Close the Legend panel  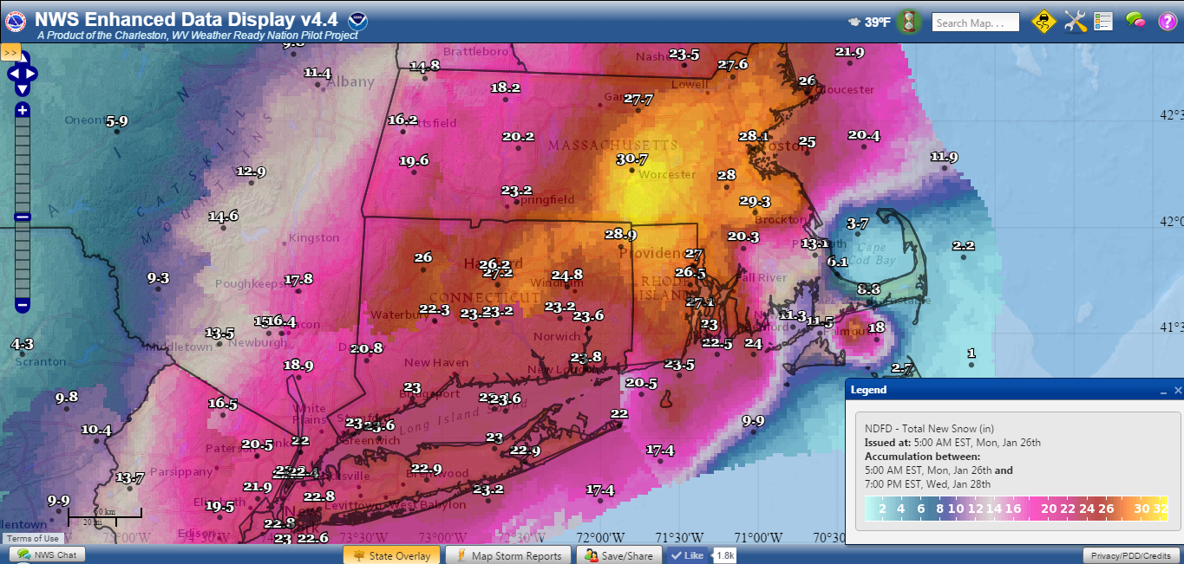1178,391
